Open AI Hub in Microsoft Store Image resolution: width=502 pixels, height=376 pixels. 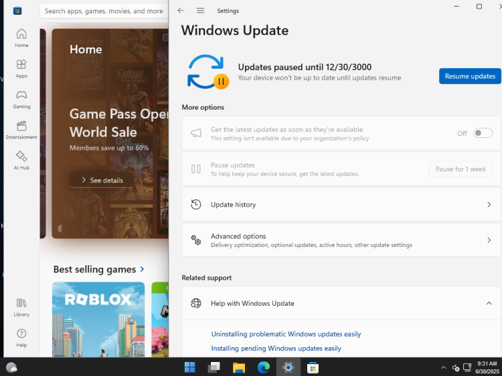[21, 161]
